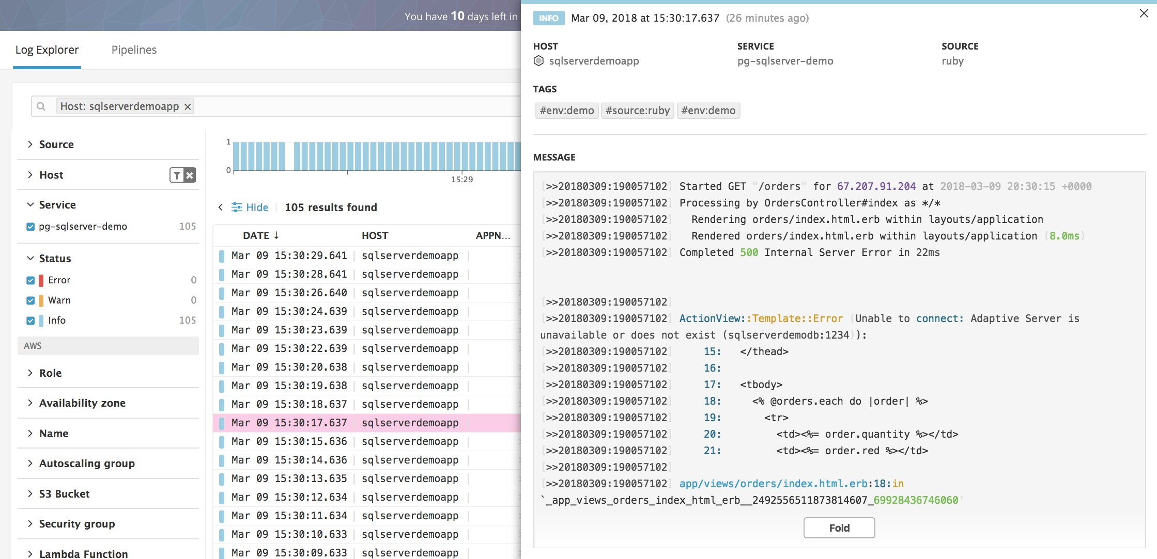The height and width of the screenshot is (559, 1157).
Task: Apply the filter funnel icon on the Host facet
Action: (x=177, y=175)
